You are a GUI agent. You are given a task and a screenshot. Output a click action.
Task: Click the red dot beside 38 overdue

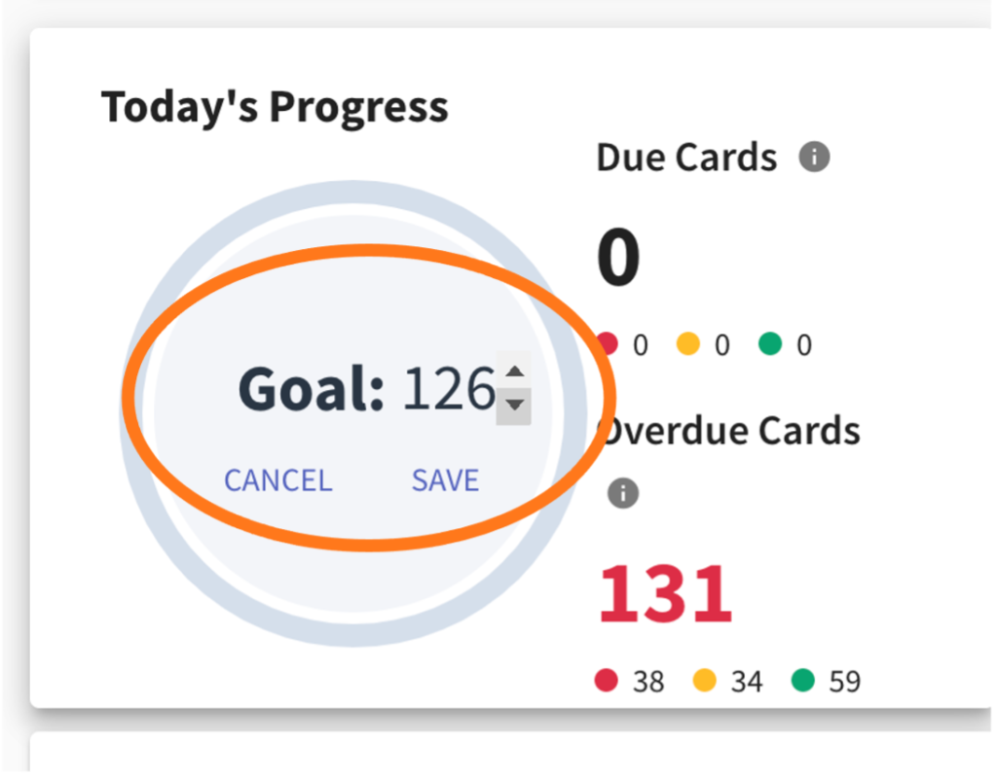pos(607,680)
